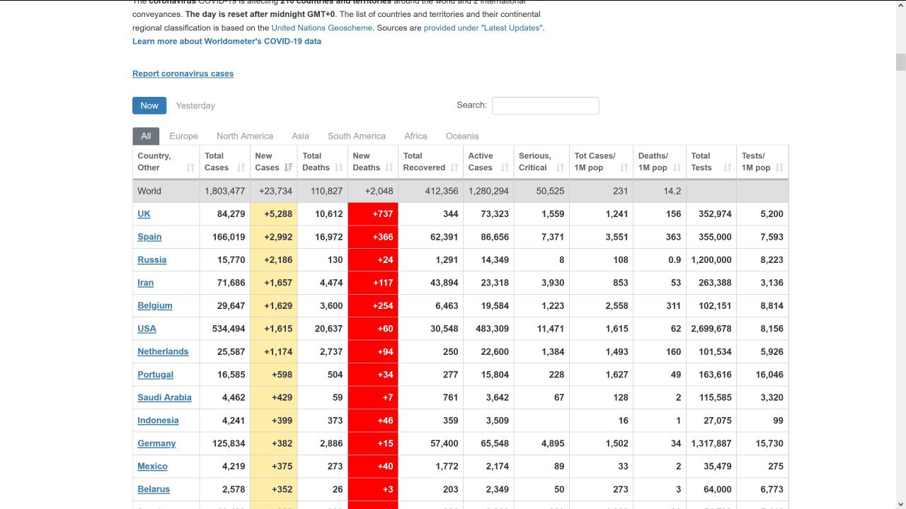Open Report coronavirus cases link
The image size is (906, 509).
click(183, 74)
